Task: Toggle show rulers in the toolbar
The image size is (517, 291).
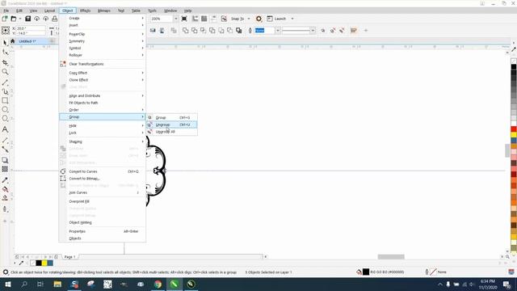Action: tap(195, 19)
